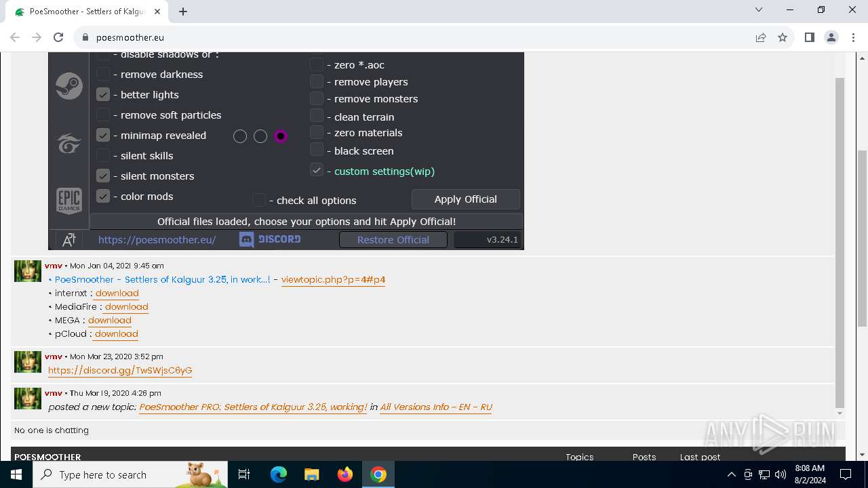Image resolution: width=868 pixels, height=488 pixels.
Task: Enable the zero *.aoc checkbox
Action: coord(317,64)
